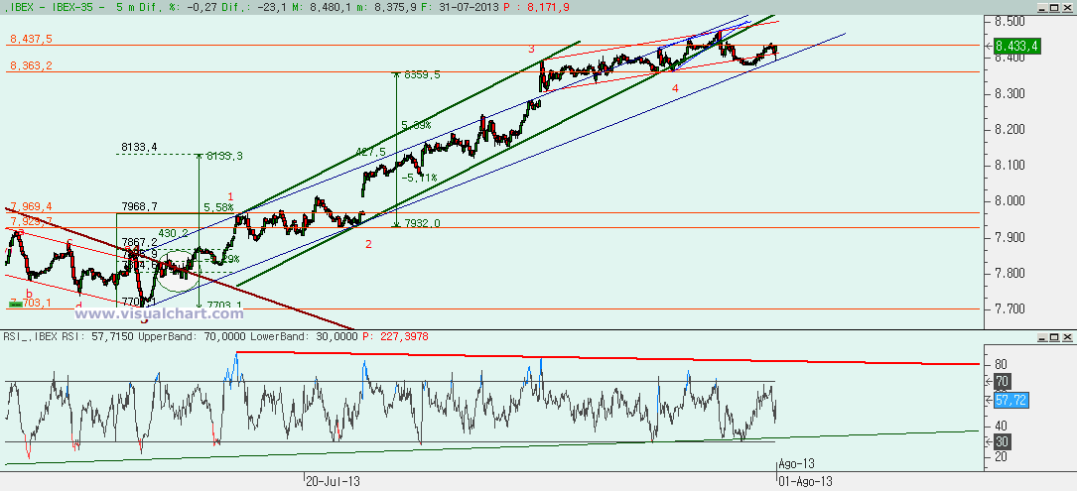Click the 80 tick on RSI axis

point(1001,364)
